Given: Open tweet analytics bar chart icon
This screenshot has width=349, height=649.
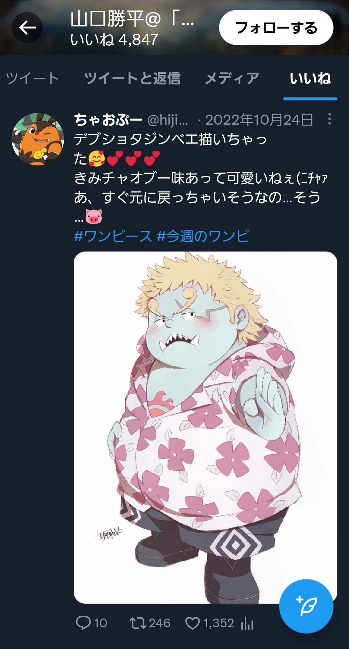Looking at the screenshot, I should click(247, 623).
